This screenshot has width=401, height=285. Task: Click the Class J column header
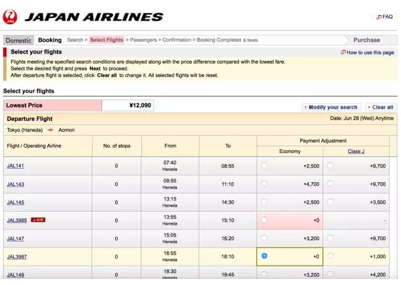pos(356,151)
